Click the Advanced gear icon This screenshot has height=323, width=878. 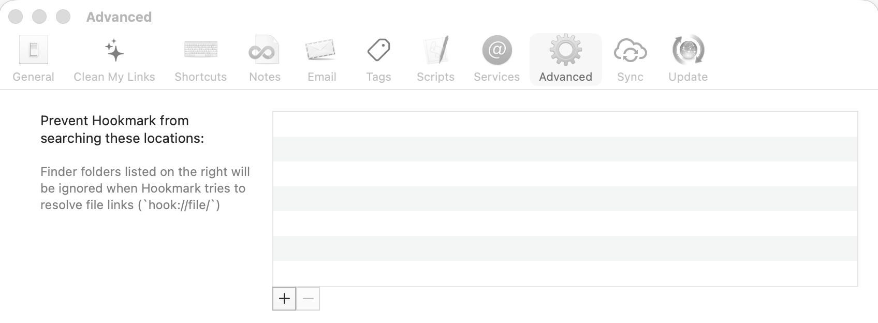coord(565,50)
